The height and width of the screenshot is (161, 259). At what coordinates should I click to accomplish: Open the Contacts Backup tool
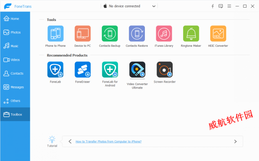point(109,34)
